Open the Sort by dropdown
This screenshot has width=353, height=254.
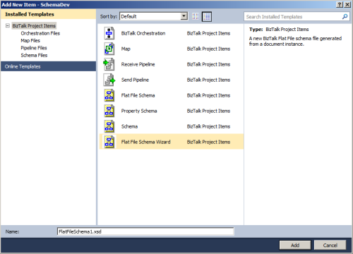coord(184,16)
